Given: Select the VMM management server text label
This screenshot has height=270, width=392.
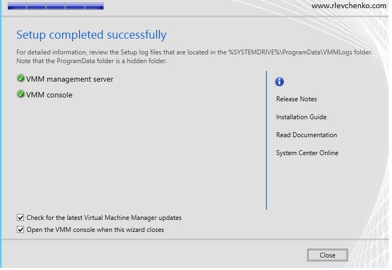Looking at the screenshot, I should tap(70, 79).
